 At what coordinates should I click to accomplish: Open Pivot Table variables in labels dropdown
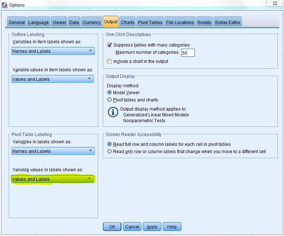click(x=53, y=151)
